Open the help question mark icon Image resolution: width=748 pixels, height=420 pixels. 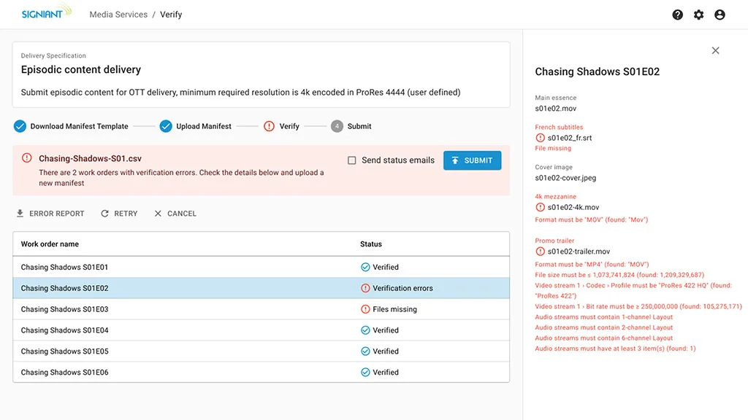point(678,15)
